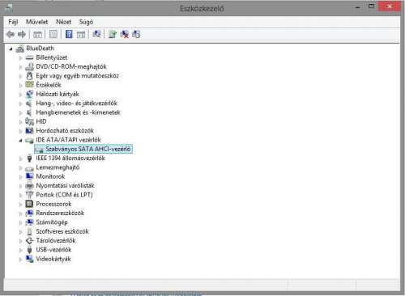Screen dimensions: 405x296
Task: Toggle the action pane toolbar icon
Action: tap(81, 34)
